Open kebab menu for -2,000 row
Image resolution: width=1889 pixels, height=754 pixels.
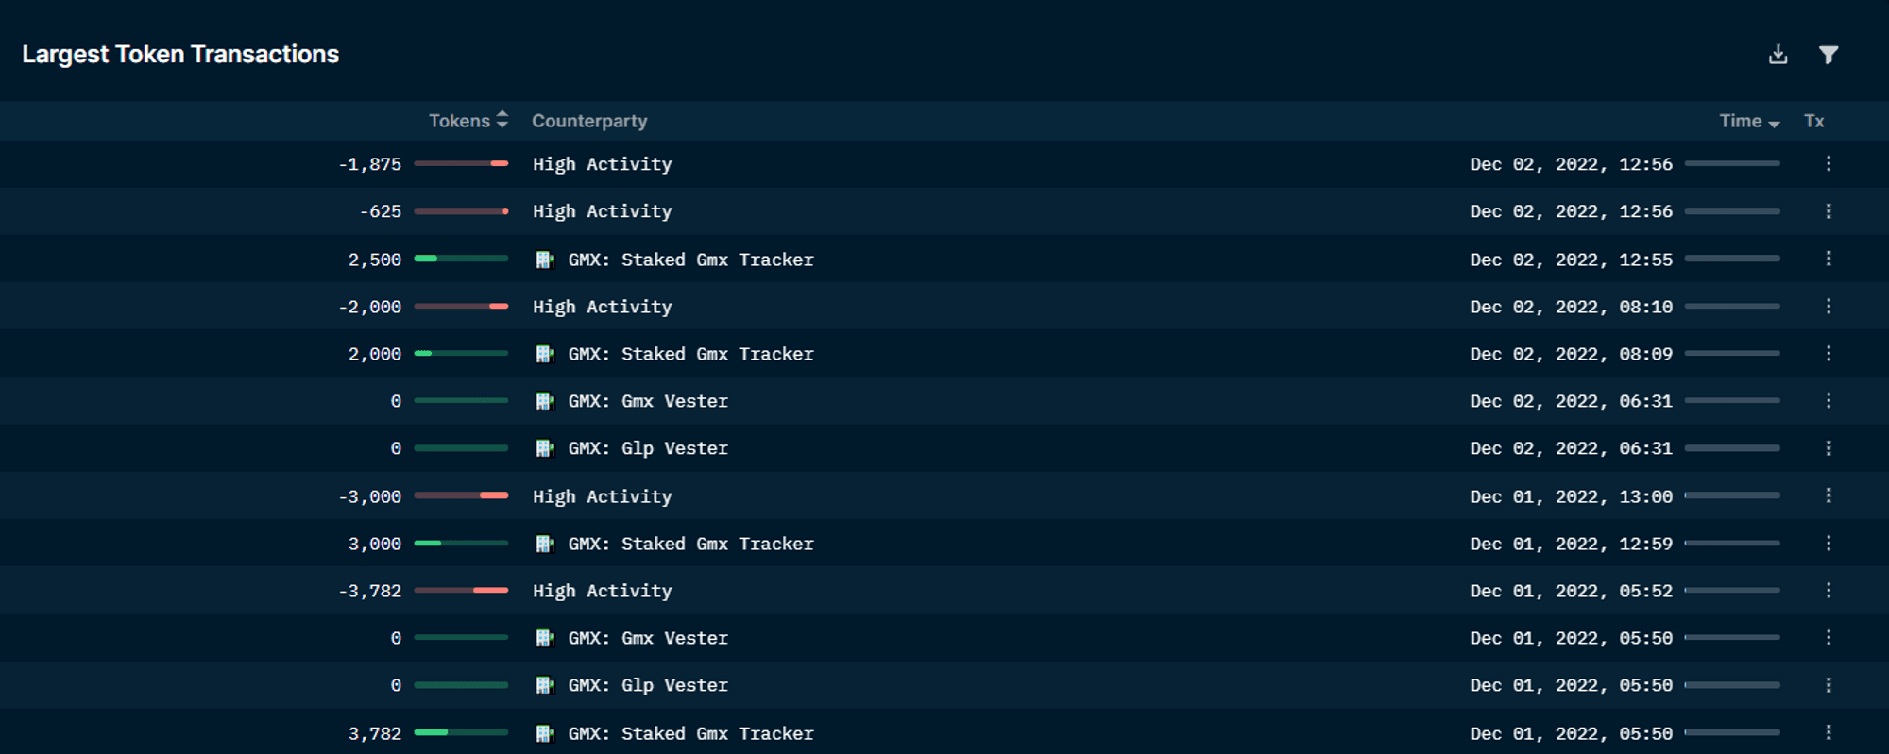click(1829, 306)
